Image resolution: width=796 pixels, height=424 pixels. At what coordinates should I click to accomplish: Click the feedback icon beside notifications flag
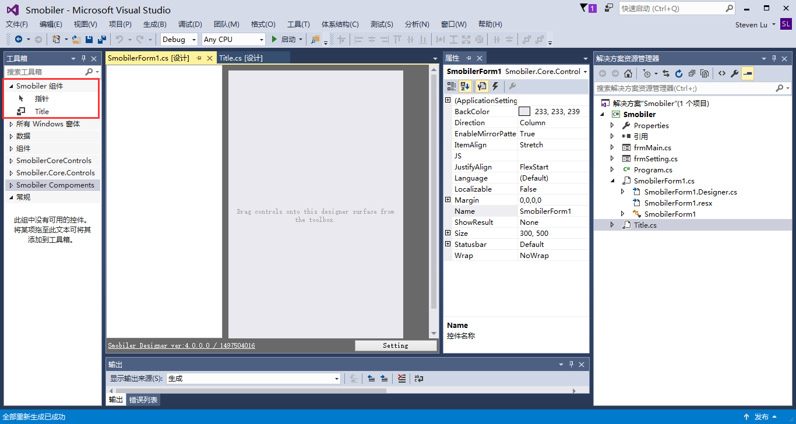609,8
